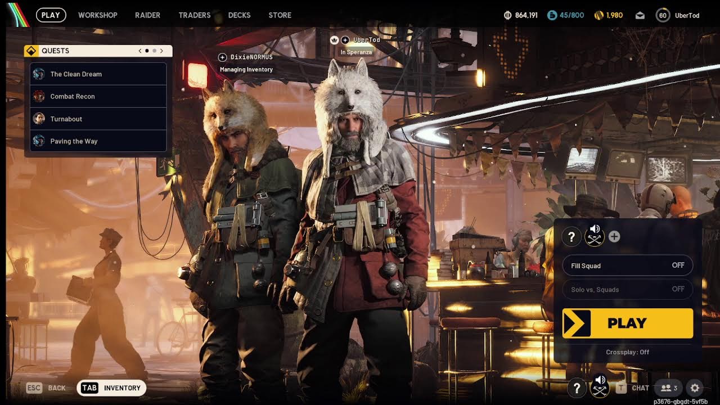Click the UberTod nameplate above character
This screenshot has width=720, height=405.
pyautogui.click(x=367, y=40)
